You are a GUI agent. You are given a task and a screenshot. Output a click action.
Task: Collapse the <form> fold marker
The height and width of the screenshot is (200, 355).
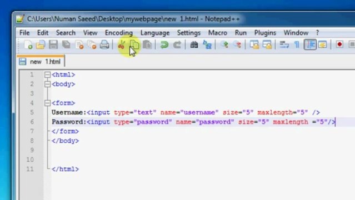click(x=47, y=103)
